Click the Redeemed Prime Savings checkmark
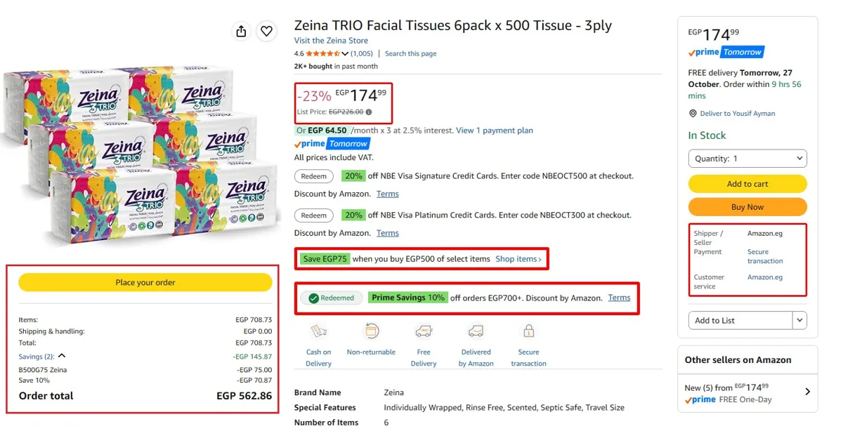This screenshot has width=843, height=431. (314, 298)
